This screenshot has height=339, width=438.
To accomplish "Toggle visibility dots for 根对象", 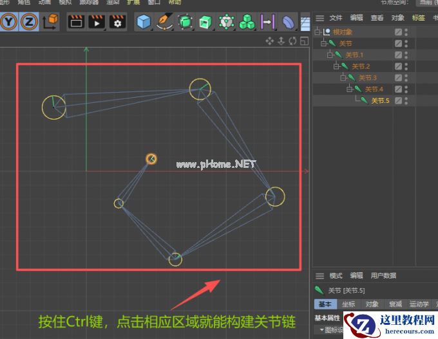I will tap(406, 32).
